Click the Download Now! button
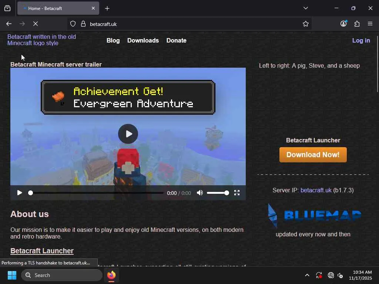 (x=313, y=155)
